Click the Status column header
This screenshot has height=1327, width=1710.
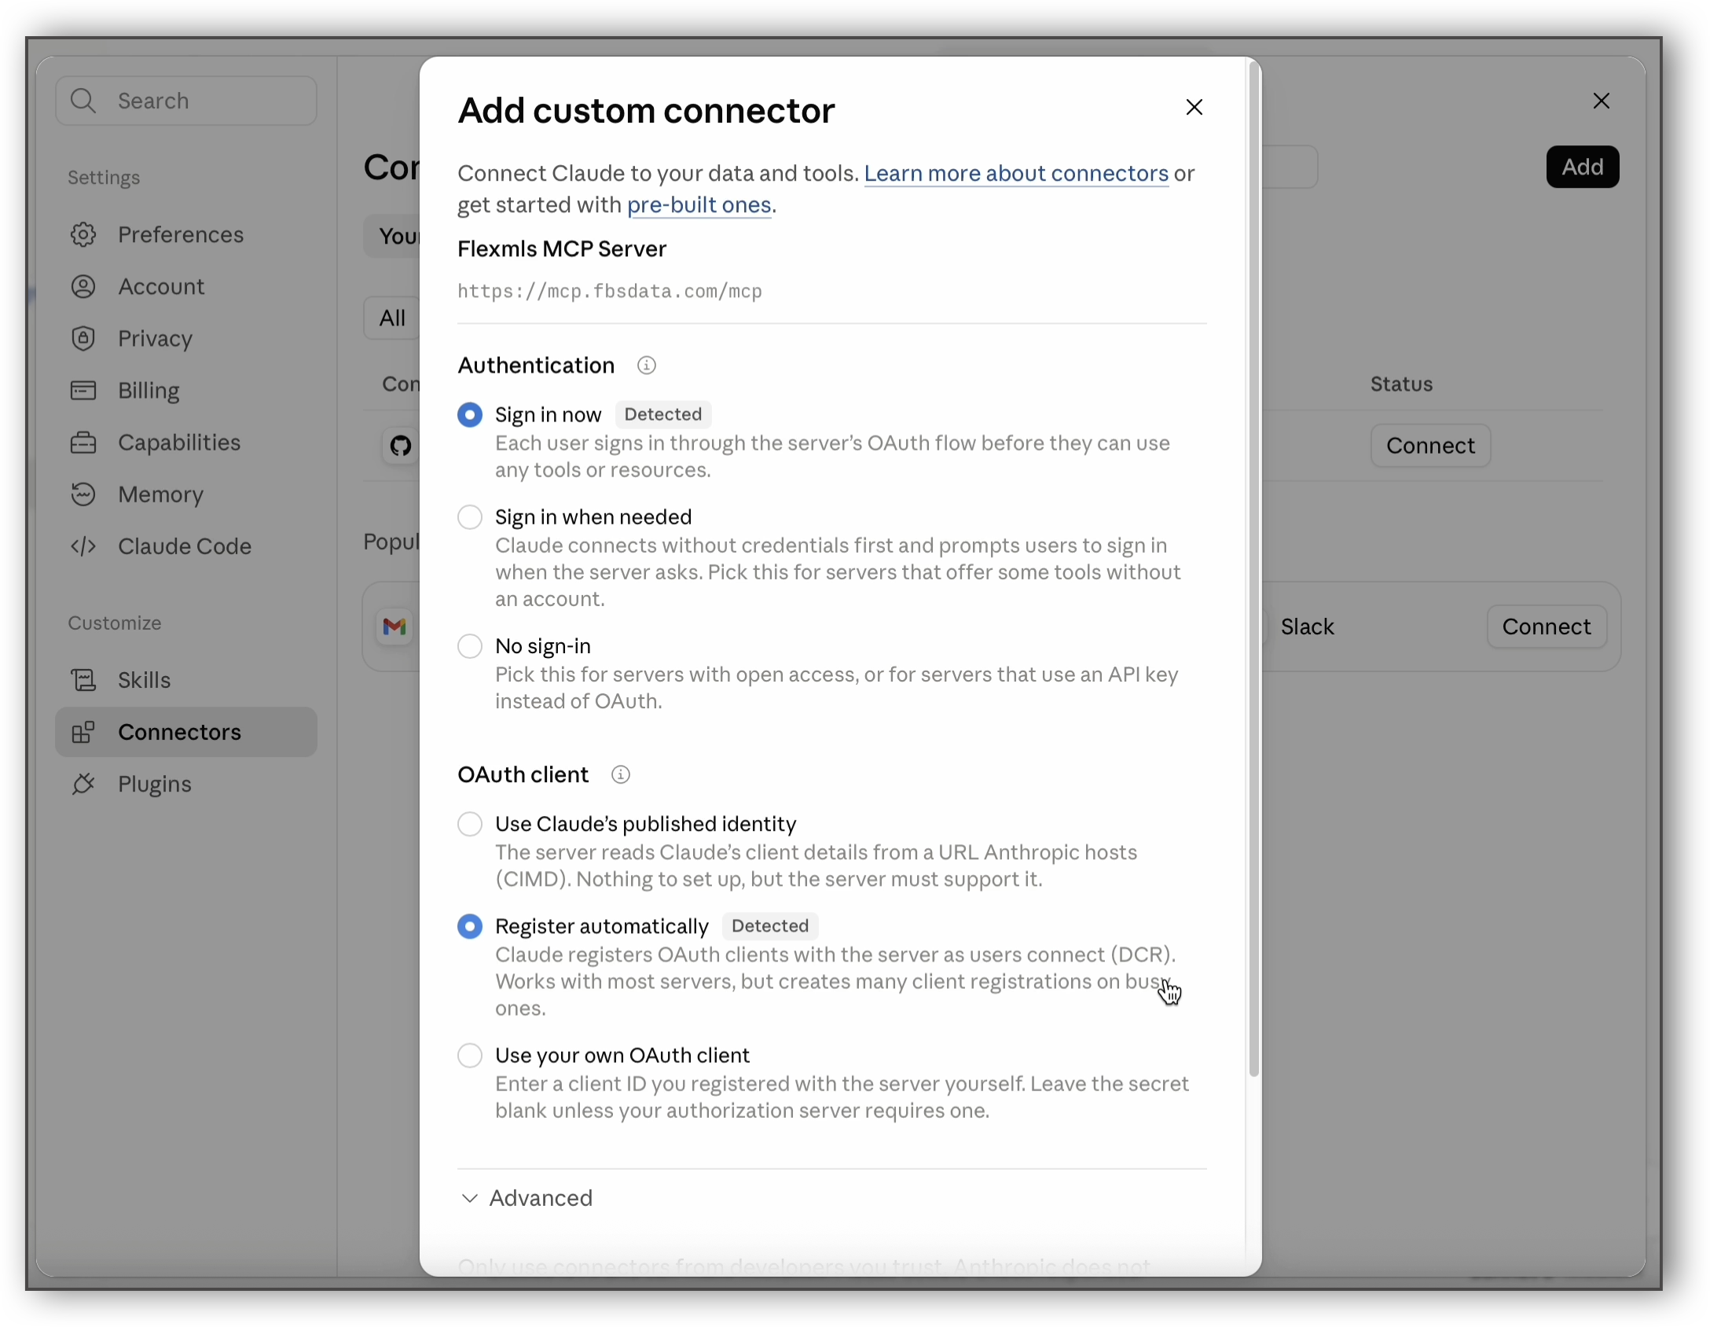(x=1402, y=384)
